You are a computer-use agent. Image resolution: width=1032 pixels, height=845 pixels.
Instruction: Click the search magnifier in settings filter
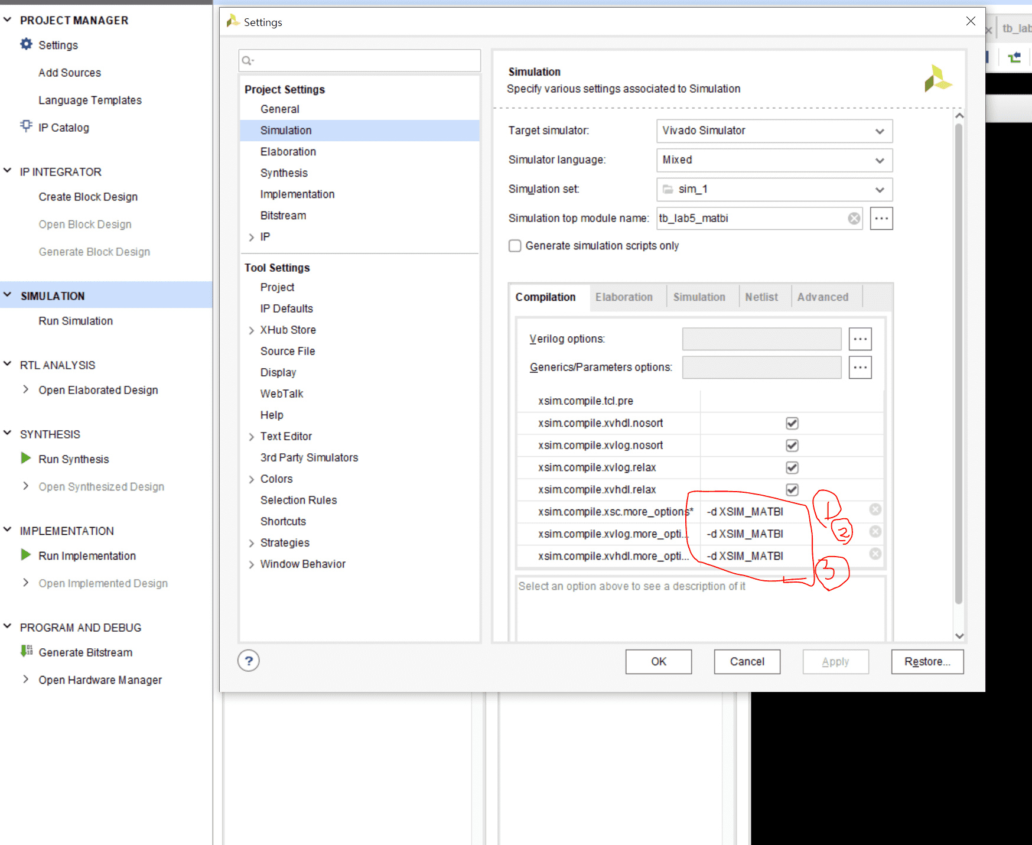[x=248, y=60]
